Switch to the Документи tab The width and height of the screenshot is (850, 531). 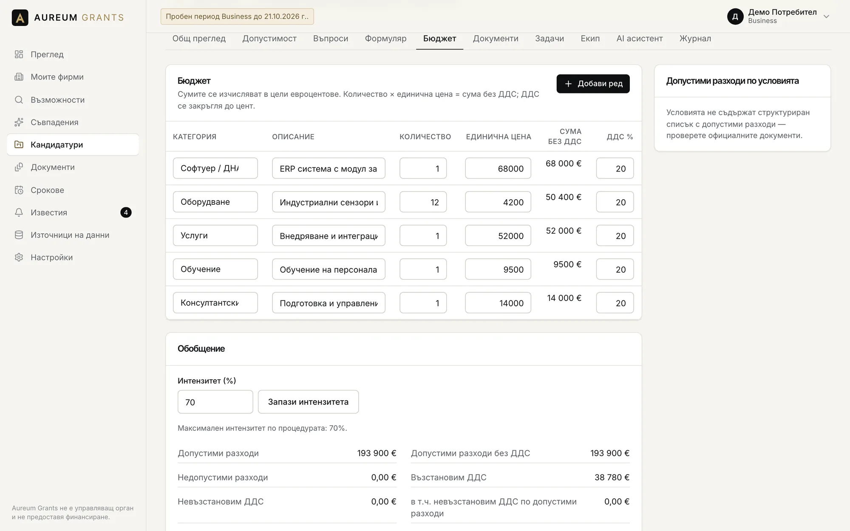click(496, 39)
